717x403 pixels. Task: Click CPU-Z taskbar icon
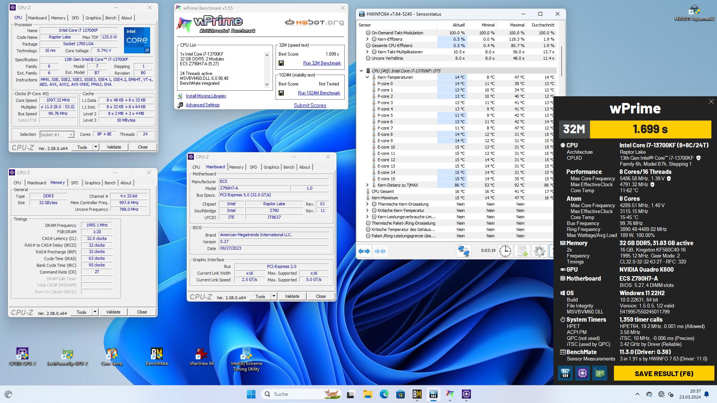tap(466, 394)
